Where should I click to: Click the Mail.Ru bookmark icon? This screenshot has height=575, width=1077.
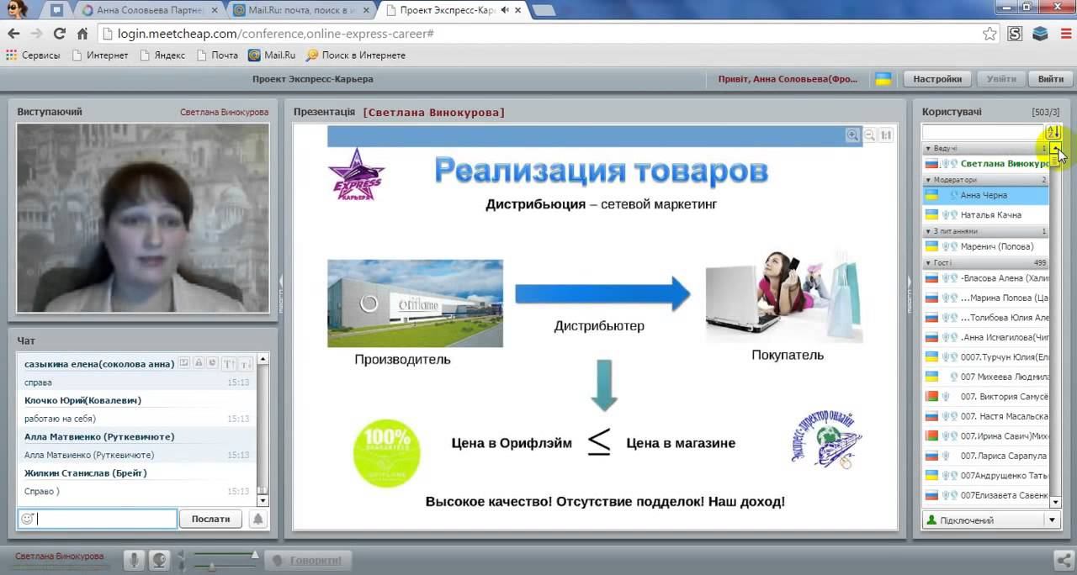tap(254, 55)
